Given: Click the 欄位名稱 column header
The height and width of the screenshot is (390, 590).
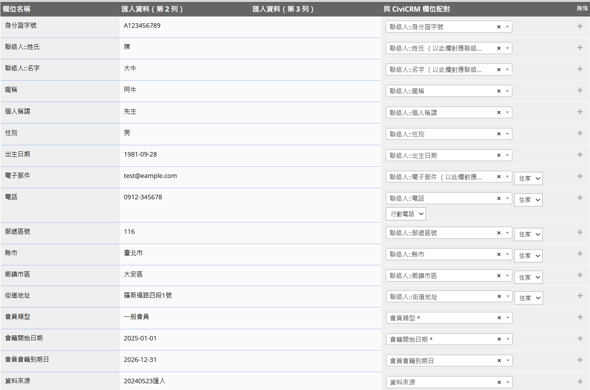Looking at the screenshot, I should click(x=17, y=9).
